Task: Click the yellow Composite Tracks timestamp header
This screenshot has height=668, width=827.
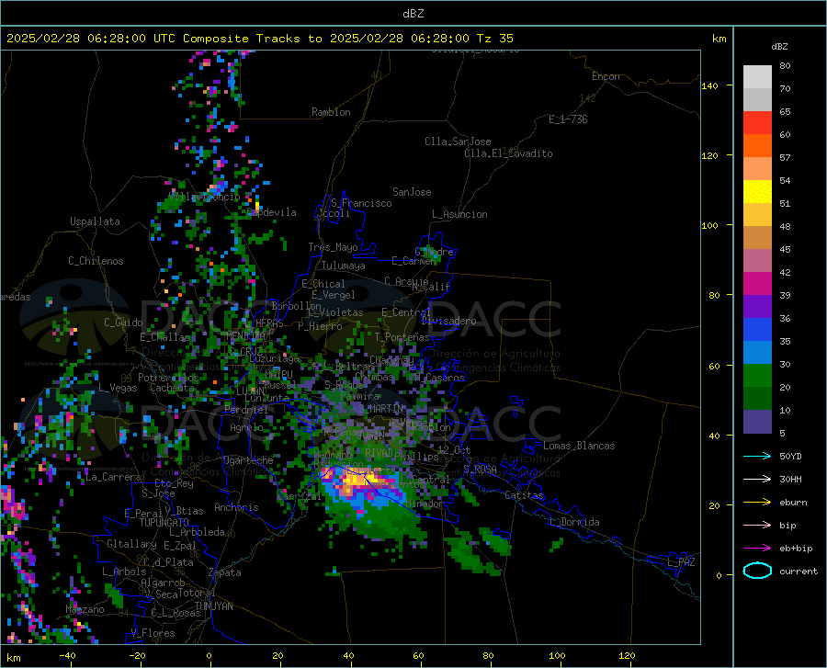Action: tap(259, 39)
